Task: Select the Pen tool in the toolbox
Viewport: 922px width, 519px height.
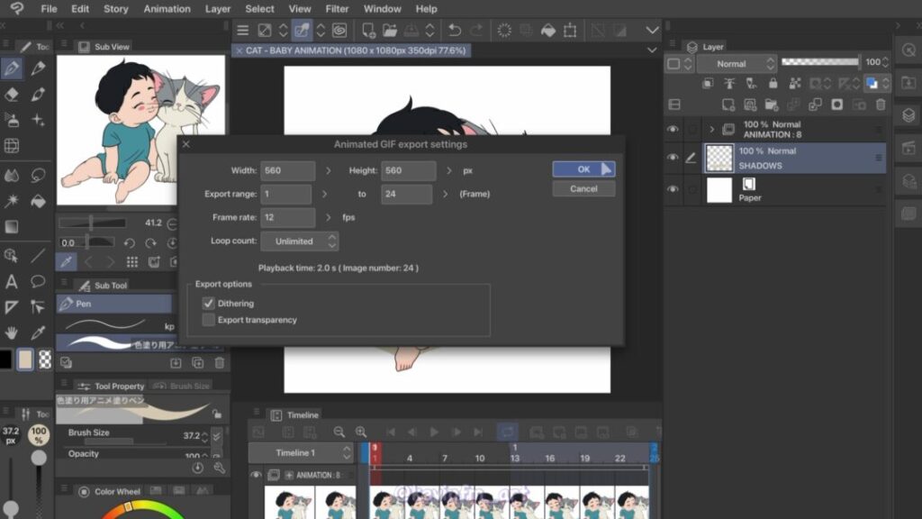Action: (x=12, y=68)
